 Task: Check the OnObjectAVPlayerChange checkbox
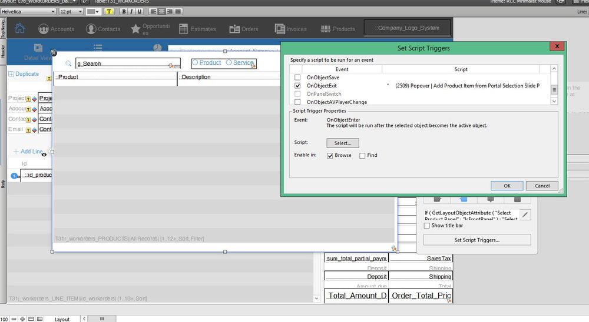(297, 102)
